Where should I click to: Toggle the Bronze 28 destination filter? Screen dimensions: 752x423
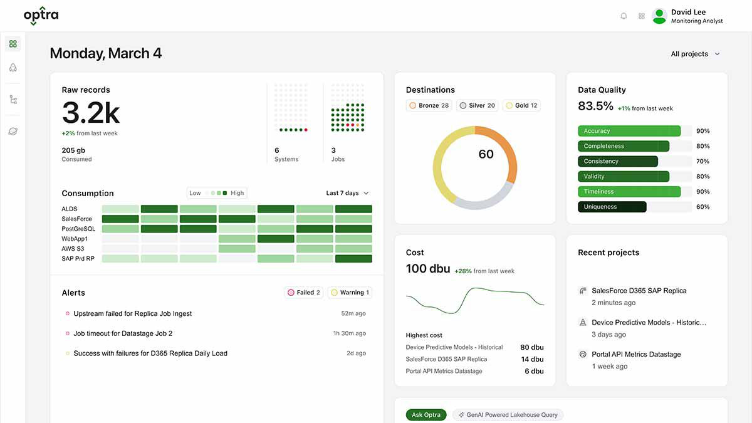429,105
